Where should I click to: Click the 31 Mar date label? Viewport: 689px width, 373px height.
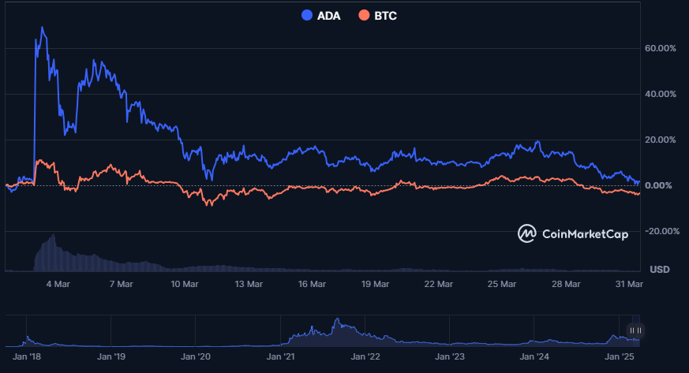(629, 284)
